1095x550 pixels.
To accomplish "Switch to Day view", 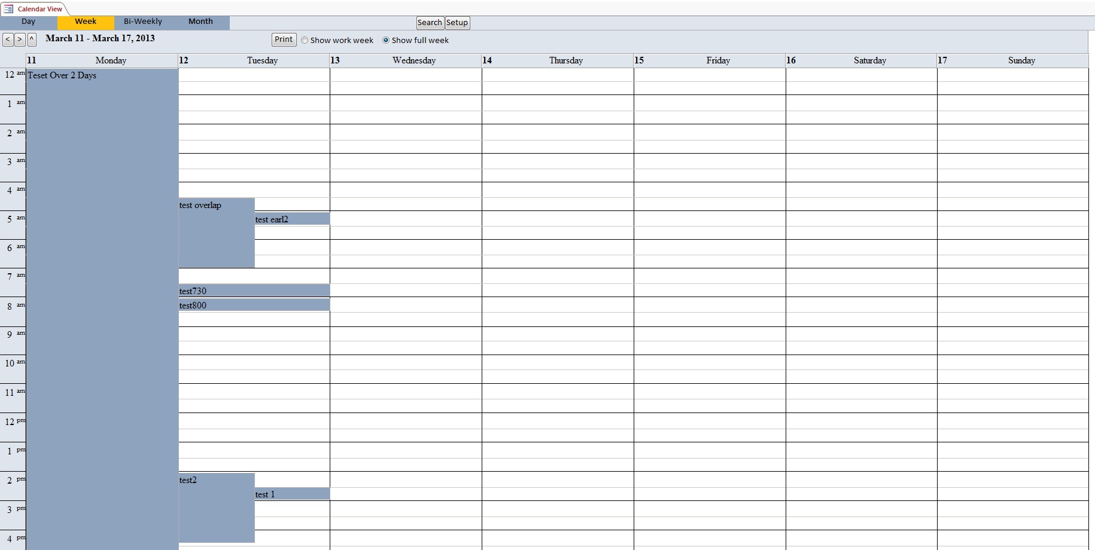I will tap(28, 22).
